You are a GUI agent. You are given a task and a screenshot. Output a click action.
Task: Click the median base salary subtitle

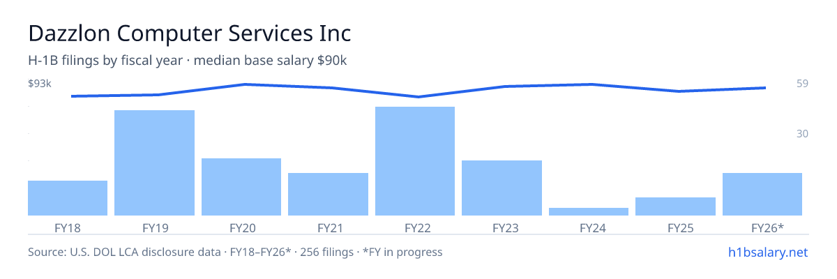[x=270, y=61]
